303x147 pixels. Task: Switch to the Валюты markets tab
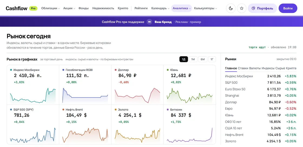coord(255,68)
